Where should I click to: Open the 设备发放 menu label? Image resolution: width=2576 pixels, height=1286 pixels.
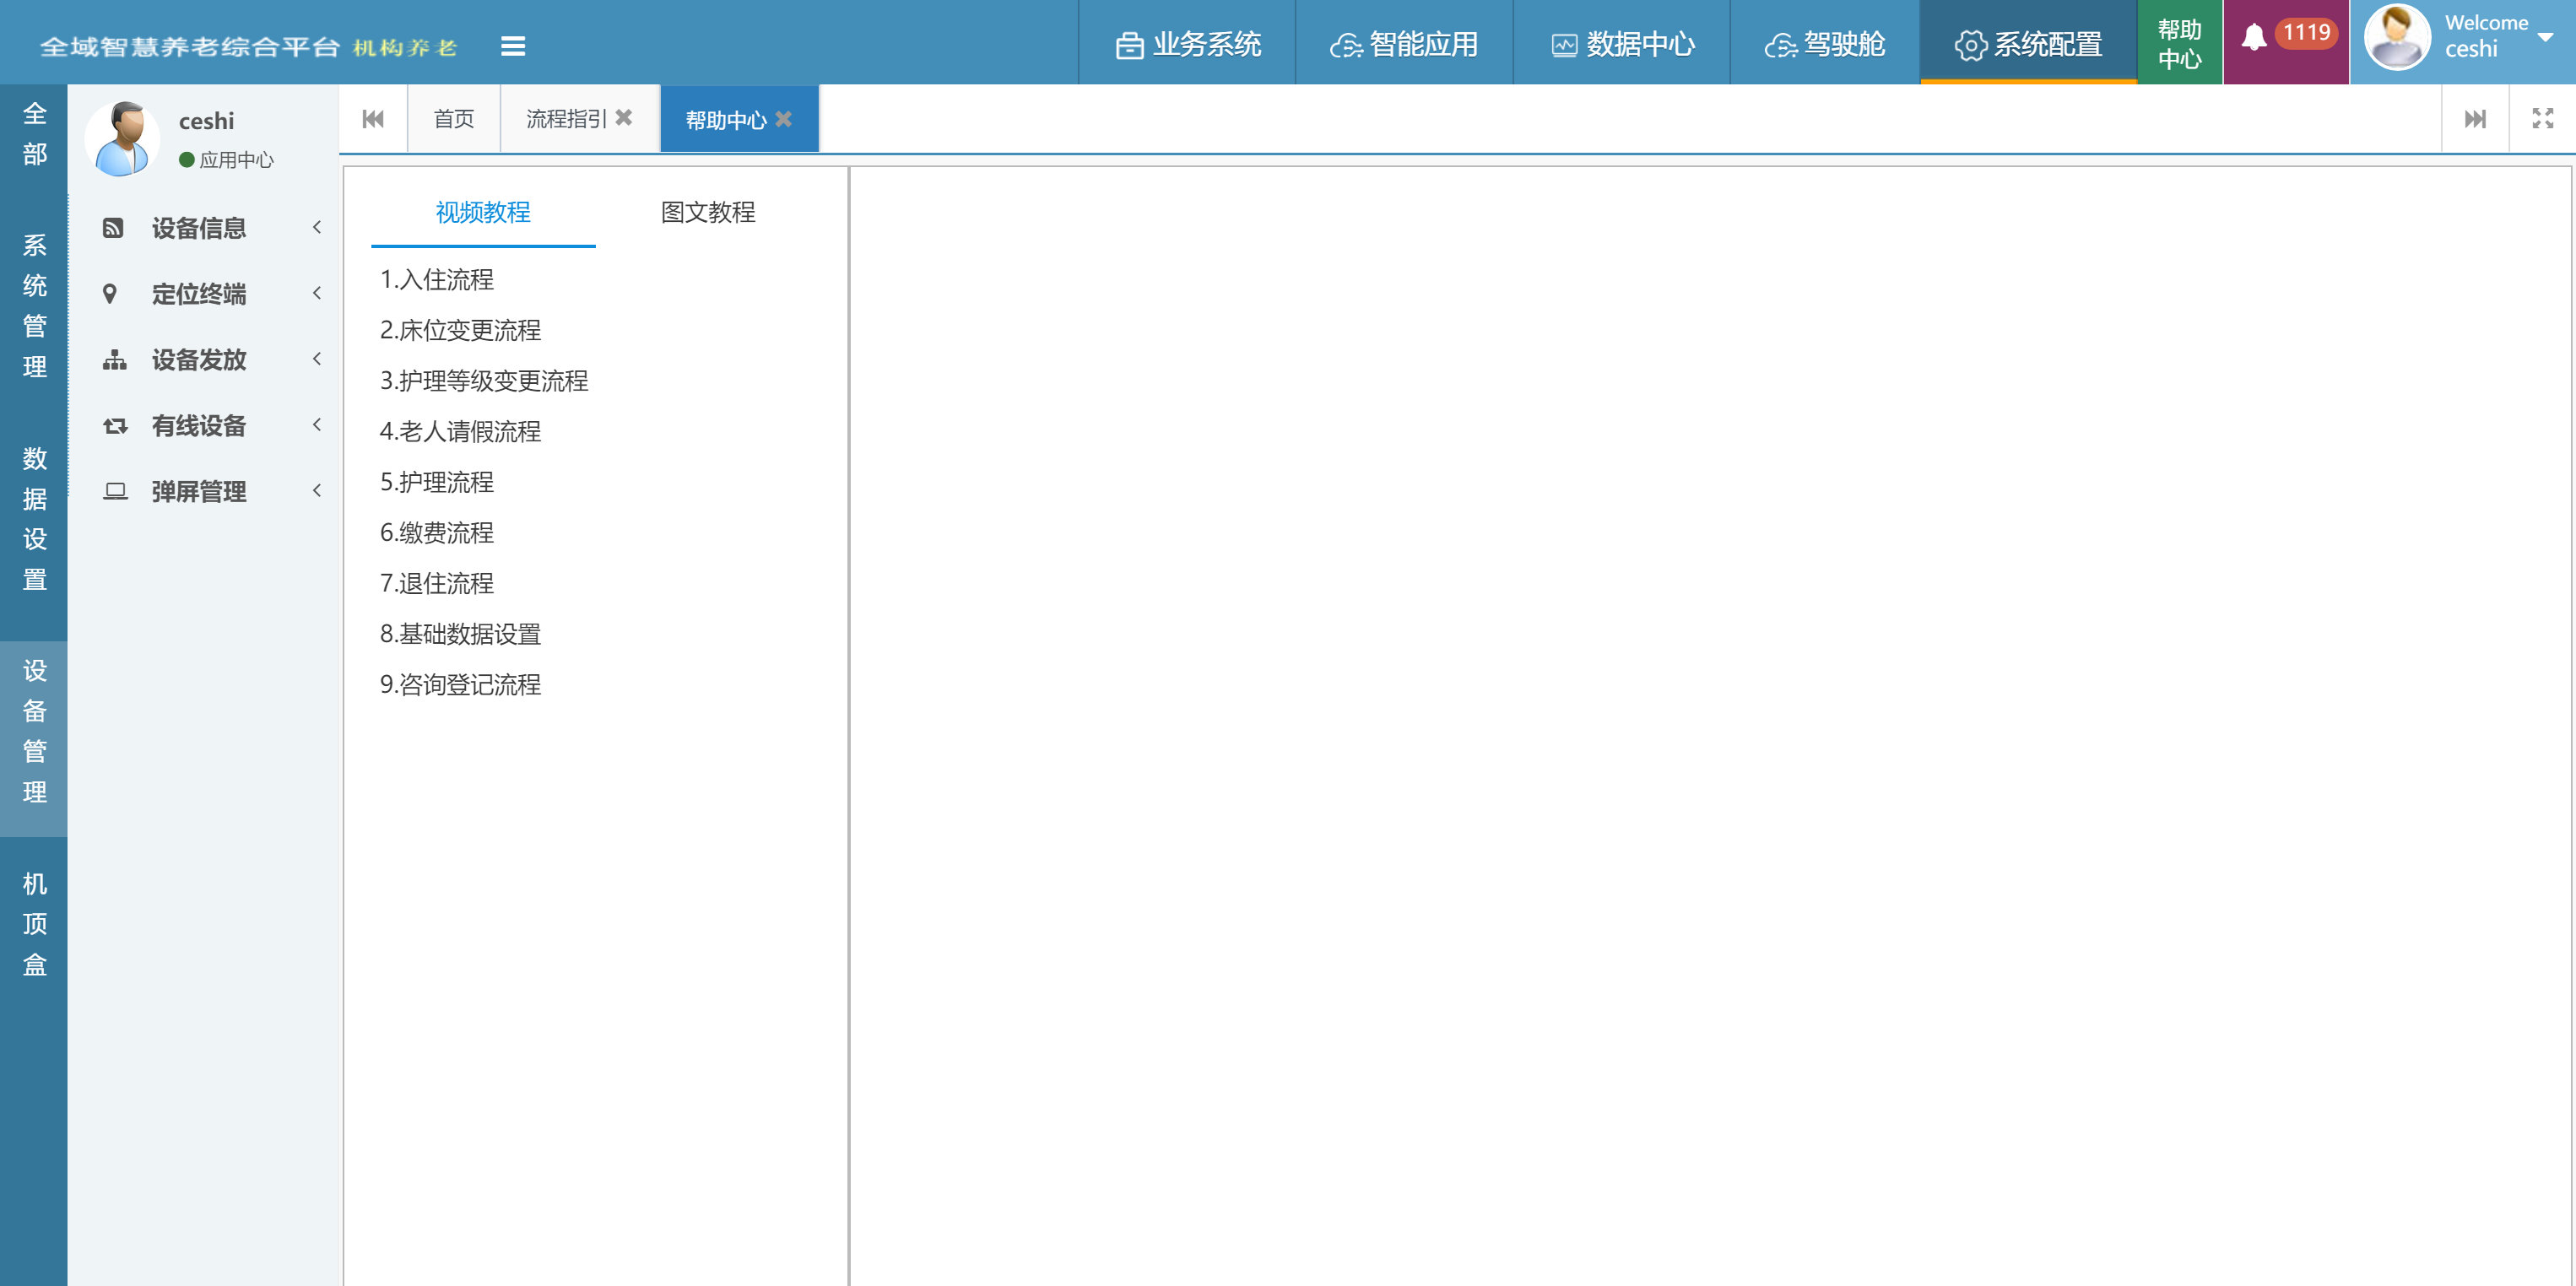coord(199,360)
